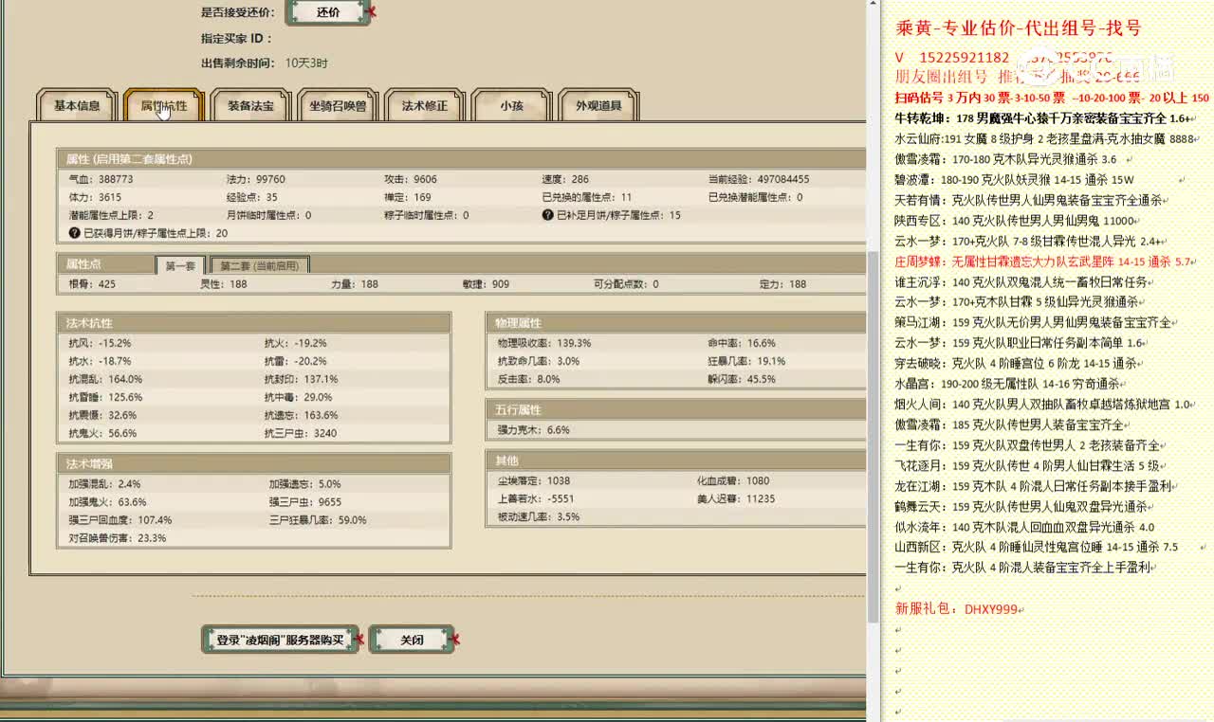The width and height of the screenshot is (1214, 722).
Task: Click the 美人迟暮: 11235 entry
Action: coord(735,498)
